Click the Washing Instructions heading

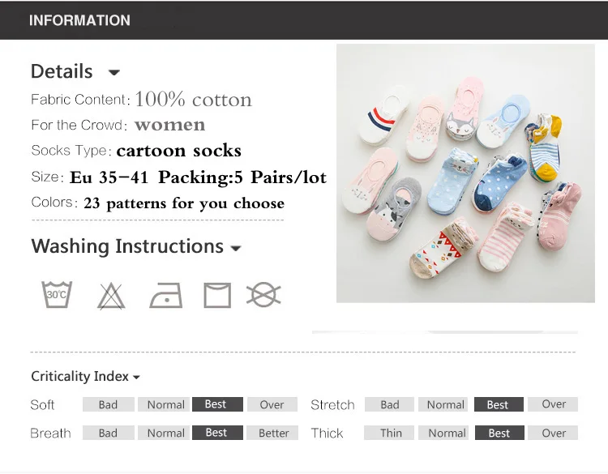pyautogui.click(x=127, y=246)
